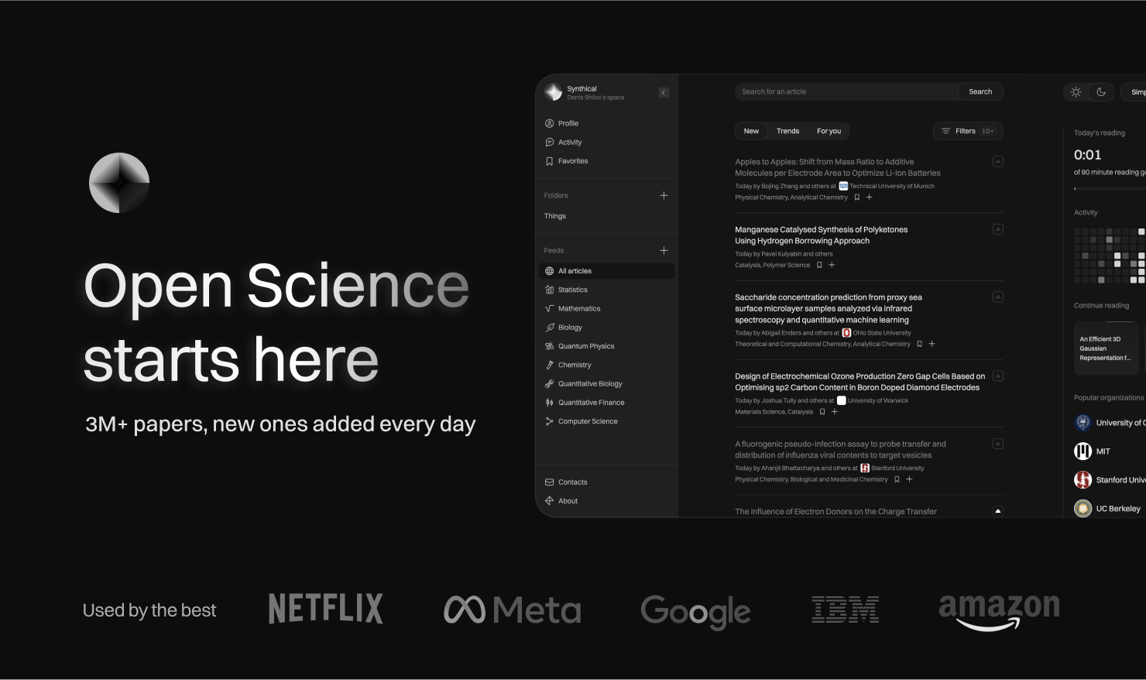Viewport: 1146px width, 680px height.
Task: Click the Materials Science category tag
Action: click(x=760, y=412)
